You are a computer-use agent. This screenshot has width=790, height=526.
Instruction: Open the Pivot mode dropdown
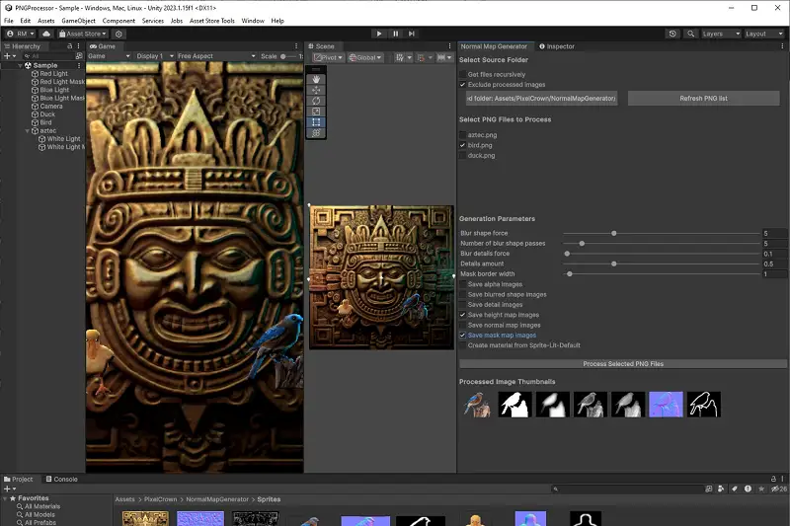pos(329,58)
